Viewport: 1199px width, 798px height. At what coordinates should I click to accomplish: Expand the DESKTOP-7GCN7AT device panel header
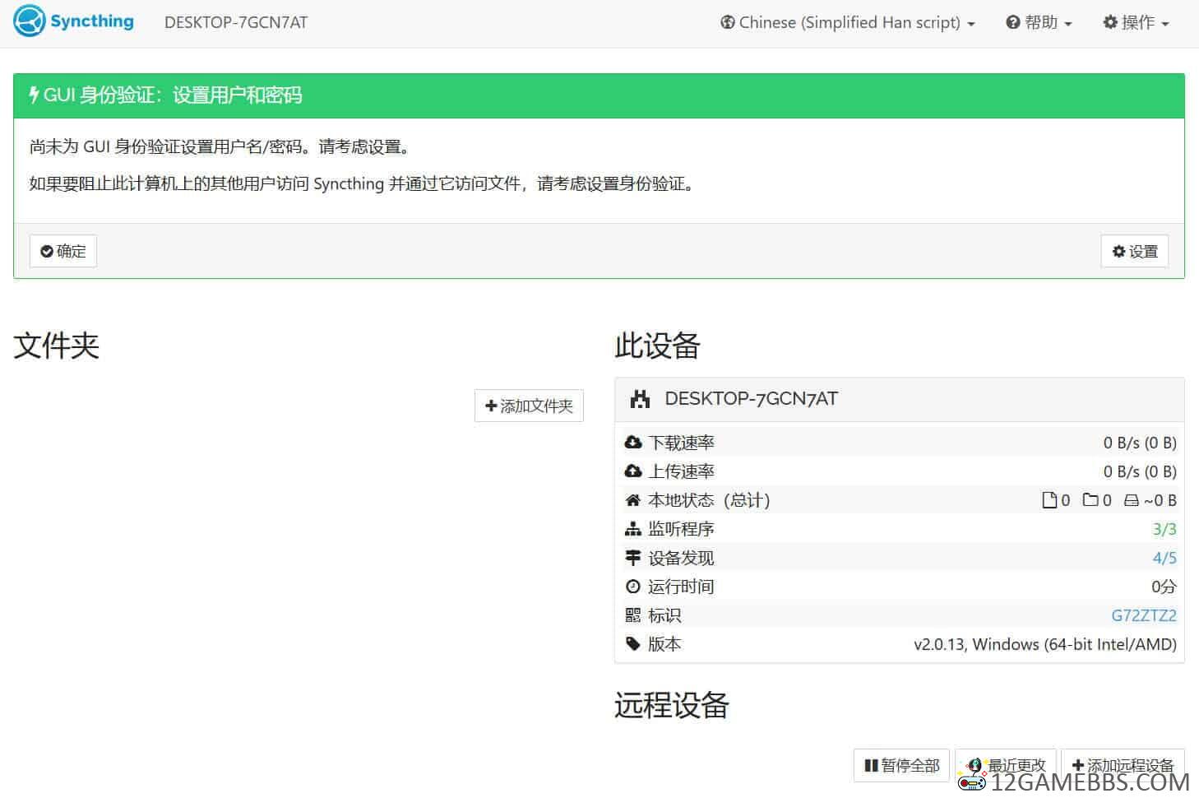tap(900, 399)
